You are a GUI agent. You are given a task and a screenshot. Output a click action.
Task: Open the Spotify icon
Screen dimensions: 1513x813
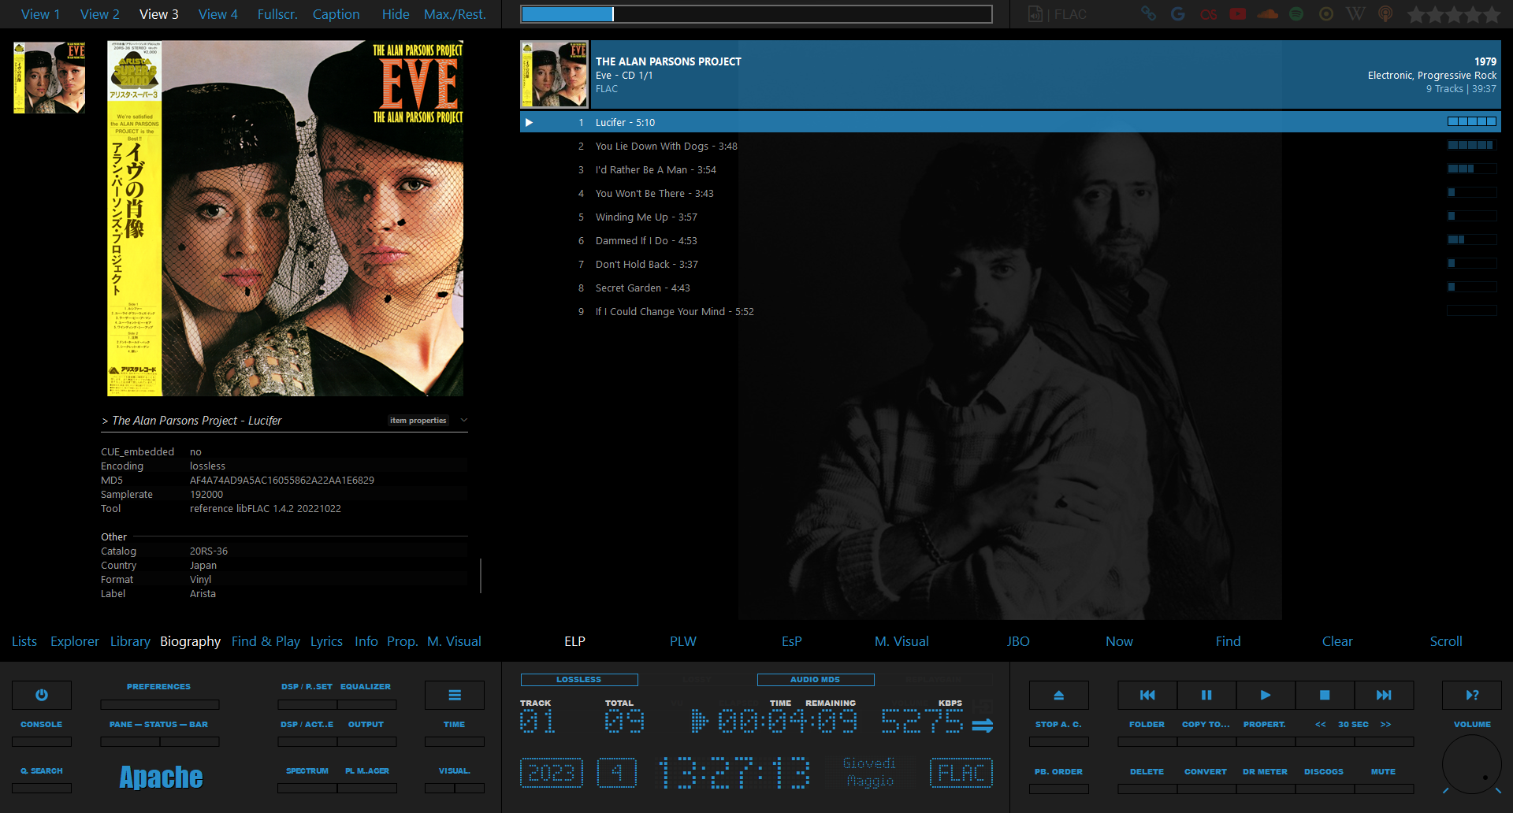tap(1296, 14)
